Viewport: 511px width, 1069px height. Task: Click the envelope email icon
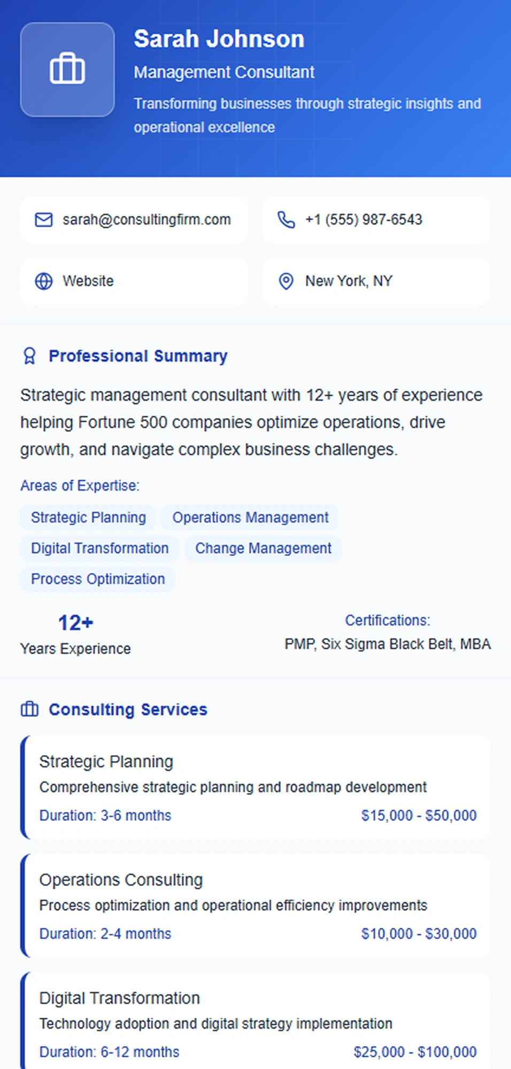44,220
